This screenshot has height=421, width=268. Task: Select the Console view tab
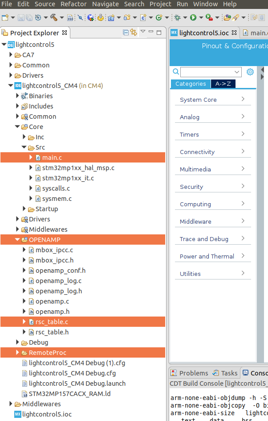coord(255,373)
